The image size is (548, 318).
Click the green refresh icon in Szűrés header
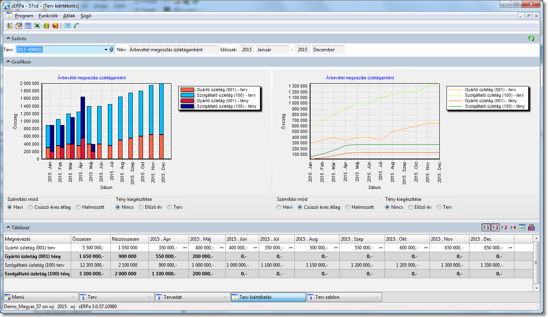click(x=531, y=38)
